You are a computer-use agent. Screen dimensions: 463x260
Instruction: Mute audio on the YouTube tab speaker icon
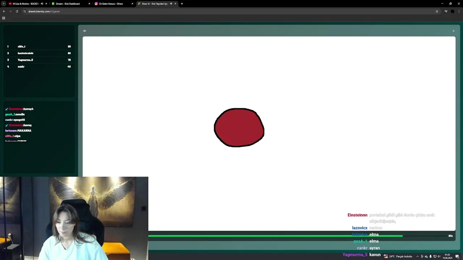coord(42,4)
